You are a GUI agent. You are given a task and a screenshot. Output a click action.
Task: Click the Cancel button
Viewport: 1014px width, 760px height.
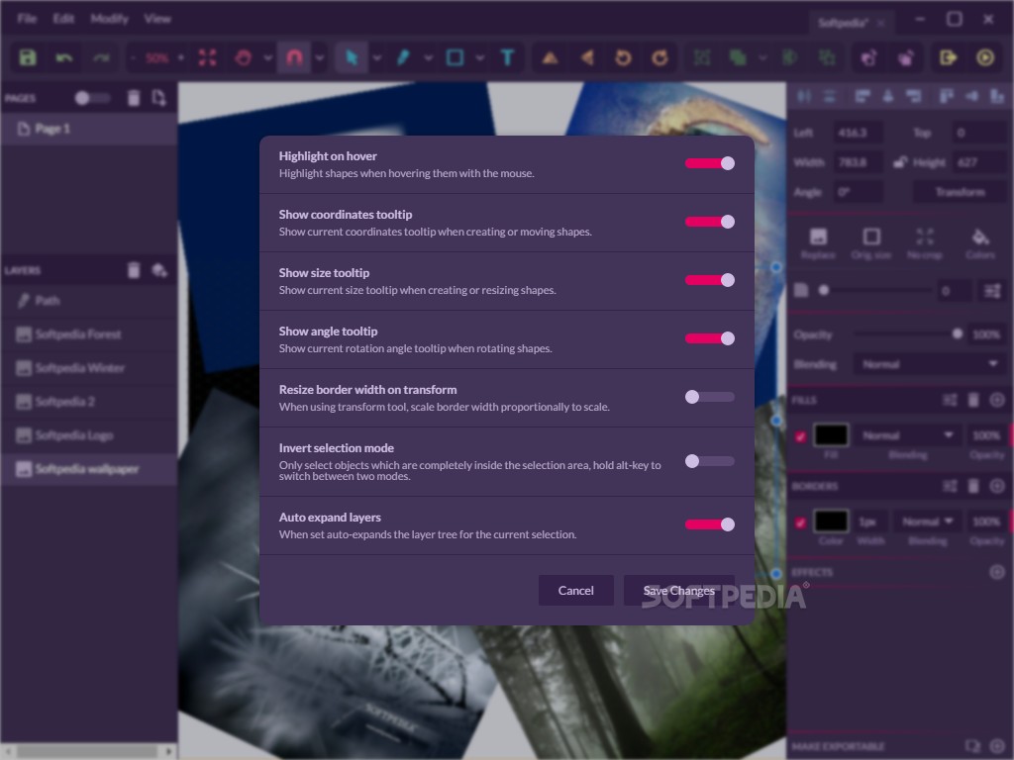[x=575, y=591]
